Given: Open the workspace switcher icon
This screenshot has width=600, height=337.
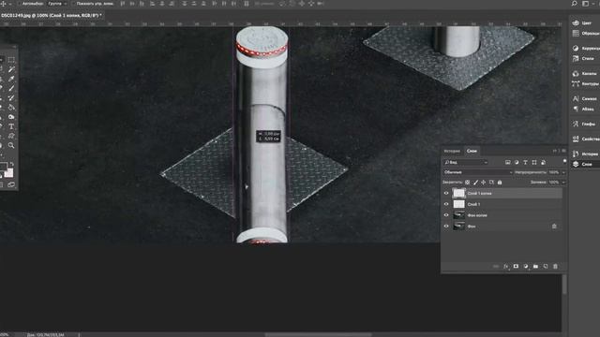Looking at the screenshot, I should [585, 4].
